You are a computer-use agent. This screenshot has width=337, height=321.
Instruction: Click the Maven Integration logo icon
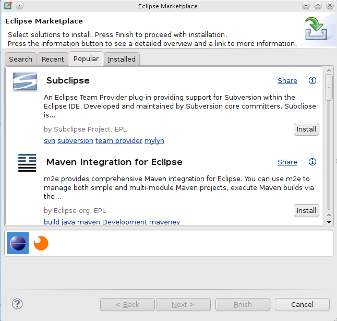(x=27, y=163)
